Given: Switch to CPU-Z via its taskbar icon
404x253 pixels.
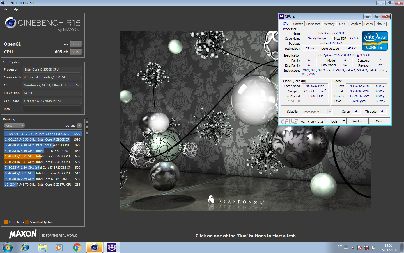Looking at the screenshot, I should coord(112,247).
